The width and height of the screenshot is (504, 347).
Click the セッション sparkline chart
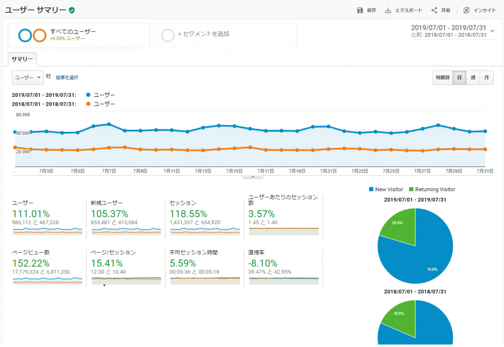pos(205,231)
